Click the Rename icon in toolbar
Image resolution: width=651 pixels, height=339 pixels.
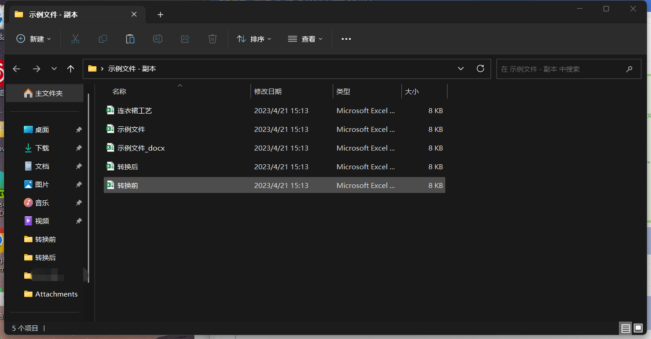158,39
